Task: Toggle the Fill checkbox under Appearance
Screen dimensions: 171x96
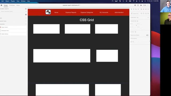Action: [131, 42]
